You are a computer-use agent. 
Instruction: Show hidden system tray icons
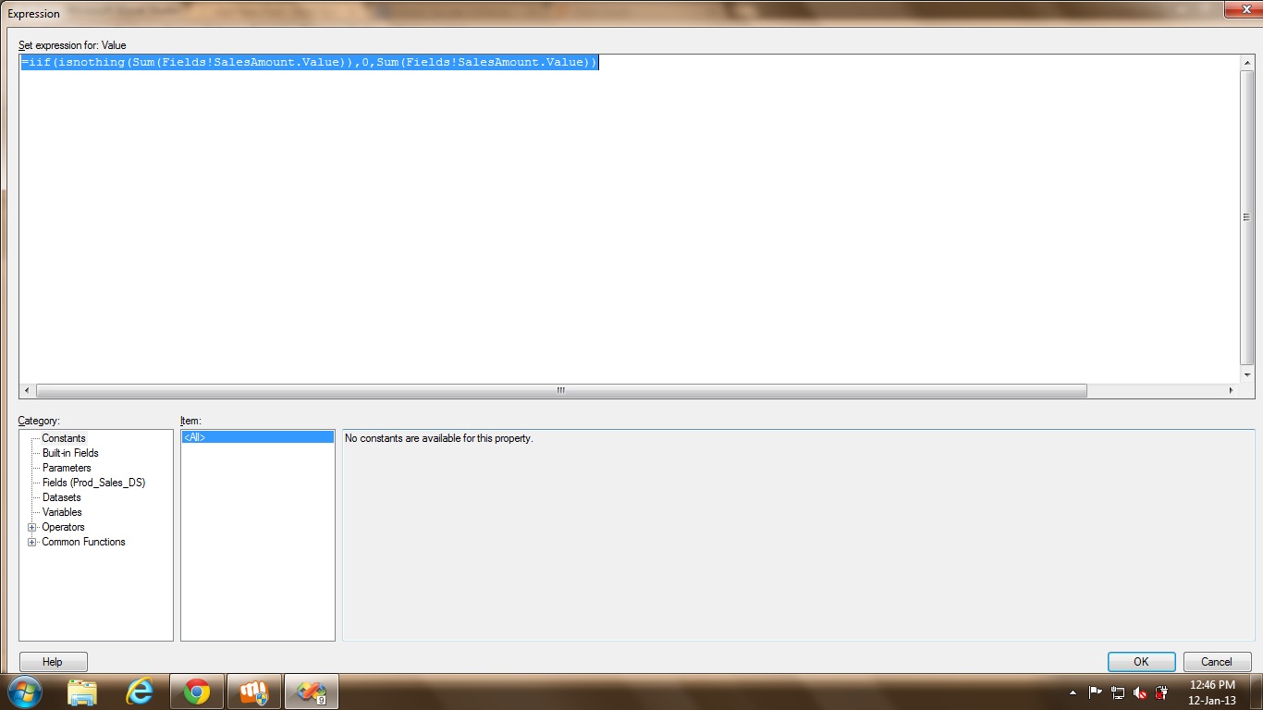point(1073,692)
